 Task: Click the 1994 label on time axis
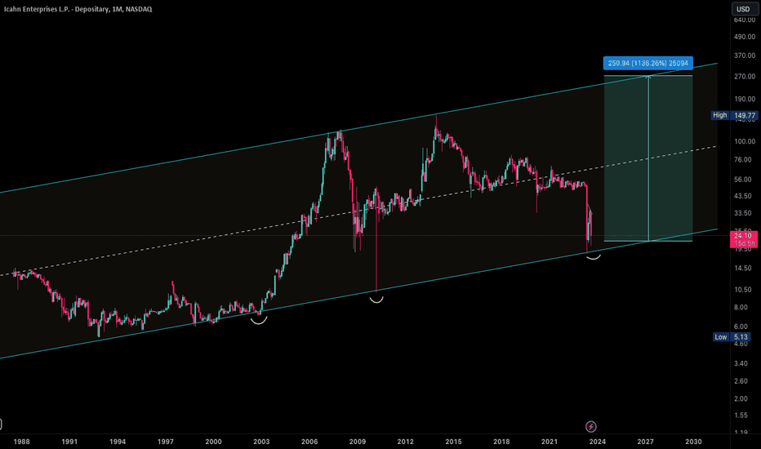(x=118, y=442)
